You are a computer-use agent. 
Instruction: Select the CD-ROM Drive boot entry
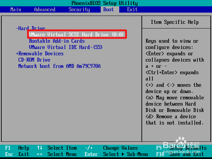coord(34,60)
